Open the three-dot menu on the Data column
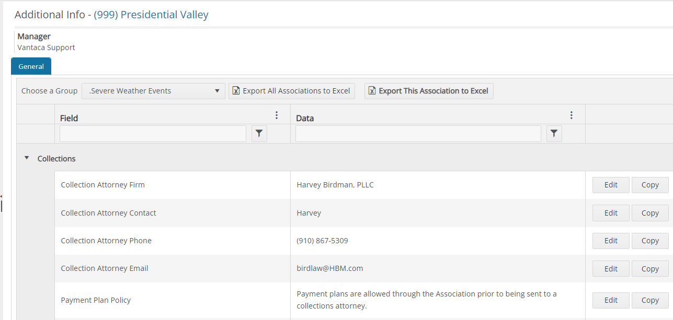 point(571,114)
